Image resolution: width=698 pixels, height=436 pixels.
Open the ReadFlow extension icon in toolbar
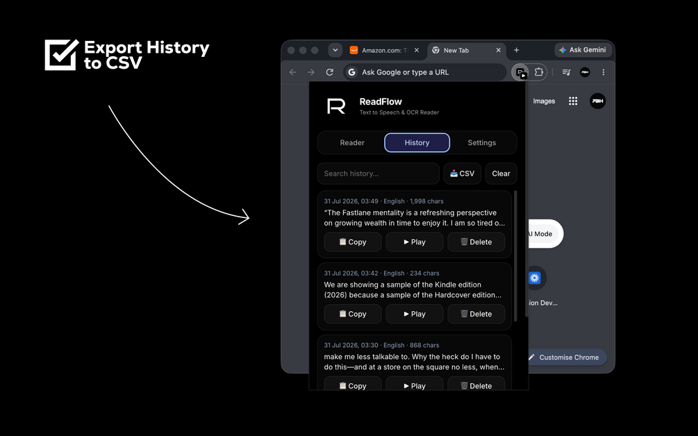click(x=520, y=72)
